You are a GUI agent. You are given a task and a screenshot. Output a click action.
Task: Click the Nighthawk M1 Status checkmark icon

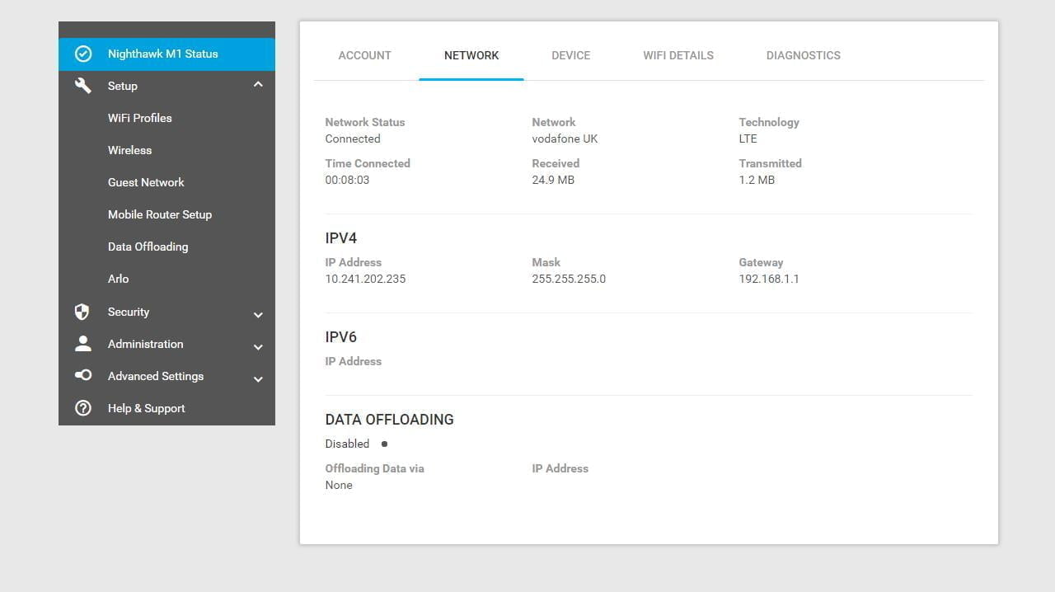(x=83, y=54)
